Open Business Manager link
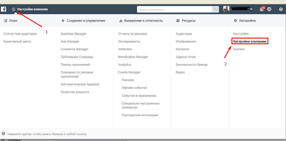This screenshot has height=141, width=286. point(74,34)
